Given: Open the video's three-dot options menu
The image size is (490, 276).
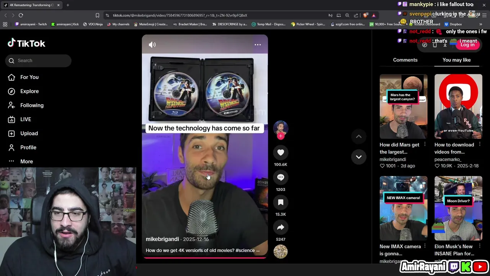Looking at the screenshot, I should (258, 45).
